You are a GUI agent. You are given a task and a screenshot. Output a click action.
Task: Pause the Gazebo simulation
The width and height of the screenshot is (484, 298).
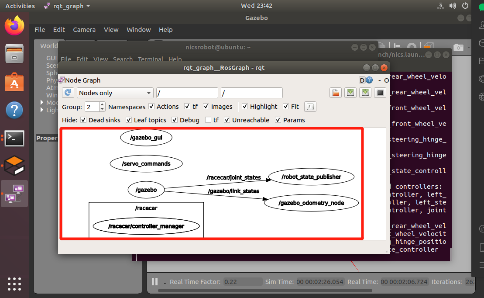[154, 282]
